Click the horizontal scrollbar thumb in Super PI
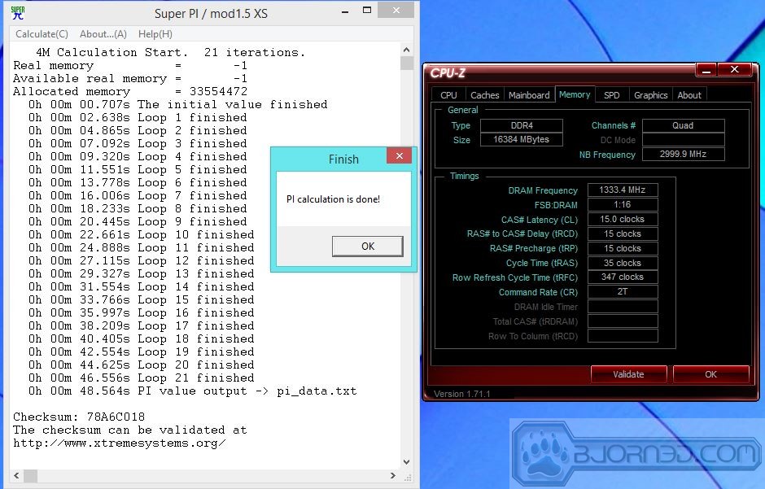 coord(30,475)
